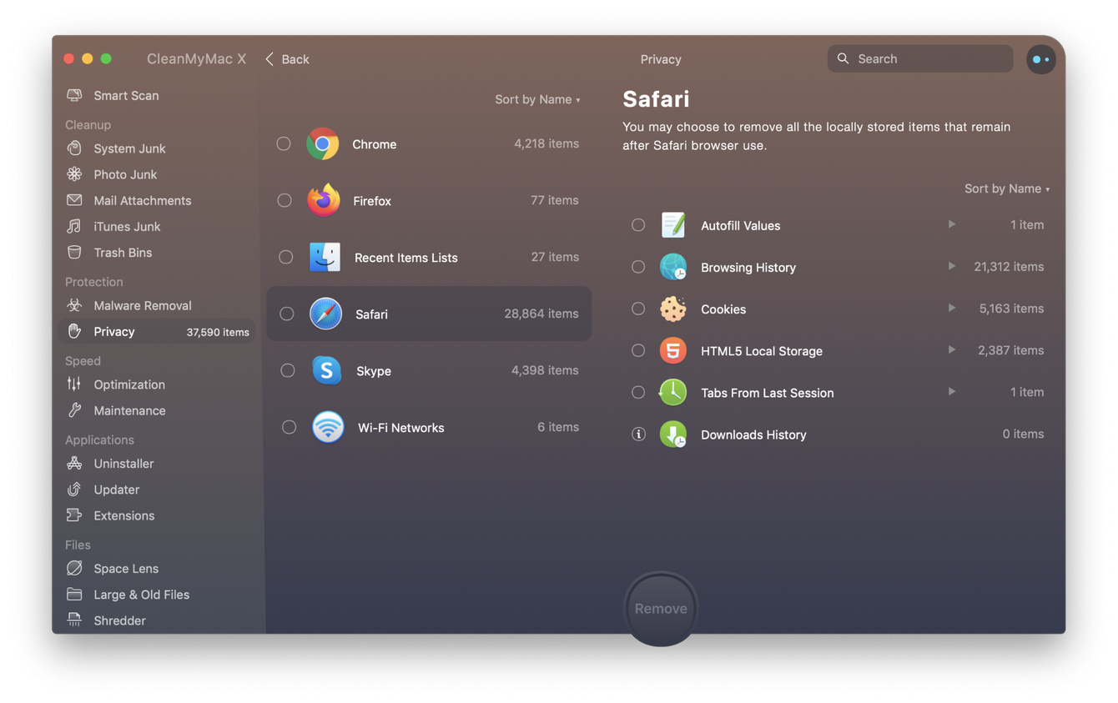This screenshot has width=1118, height=703.
Task: Open the Space Lens tool
Action: [x=75, y=568]
